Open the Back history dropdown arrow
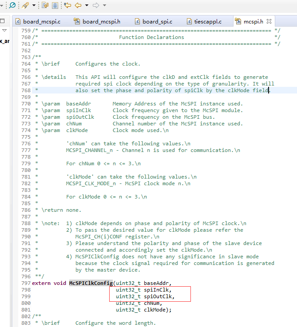 coord(87,5)
